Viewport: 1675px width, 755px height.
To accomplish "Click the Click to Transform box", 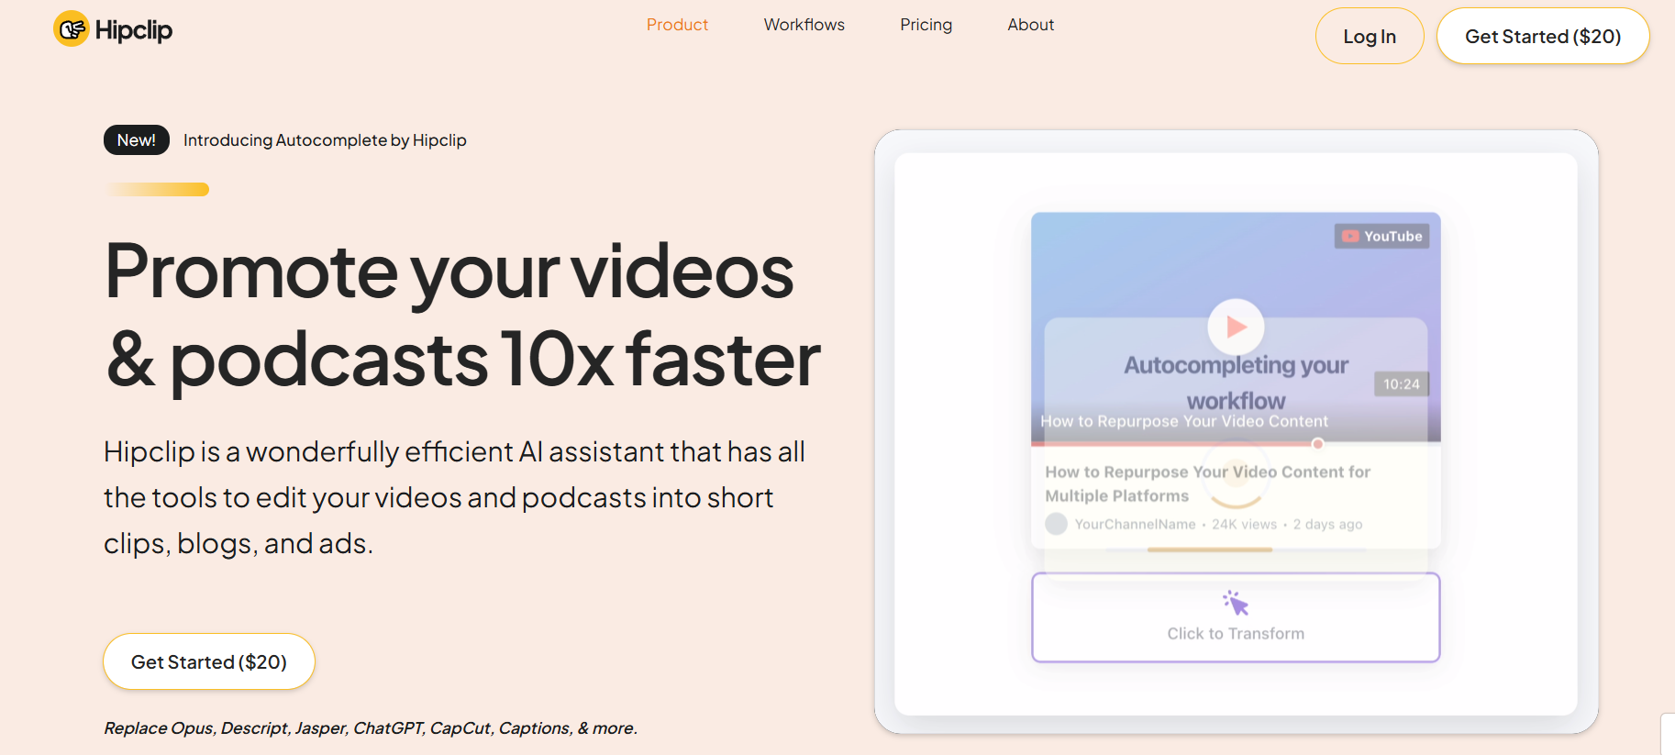I will point(1236,617).
